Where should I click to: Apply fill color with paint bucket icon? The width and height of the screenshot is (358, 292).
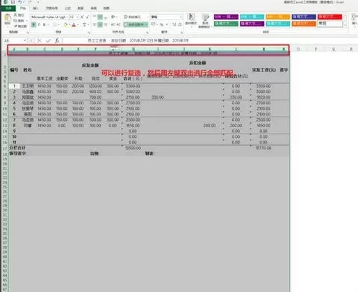pyautogui.click(x=66, y=24)
